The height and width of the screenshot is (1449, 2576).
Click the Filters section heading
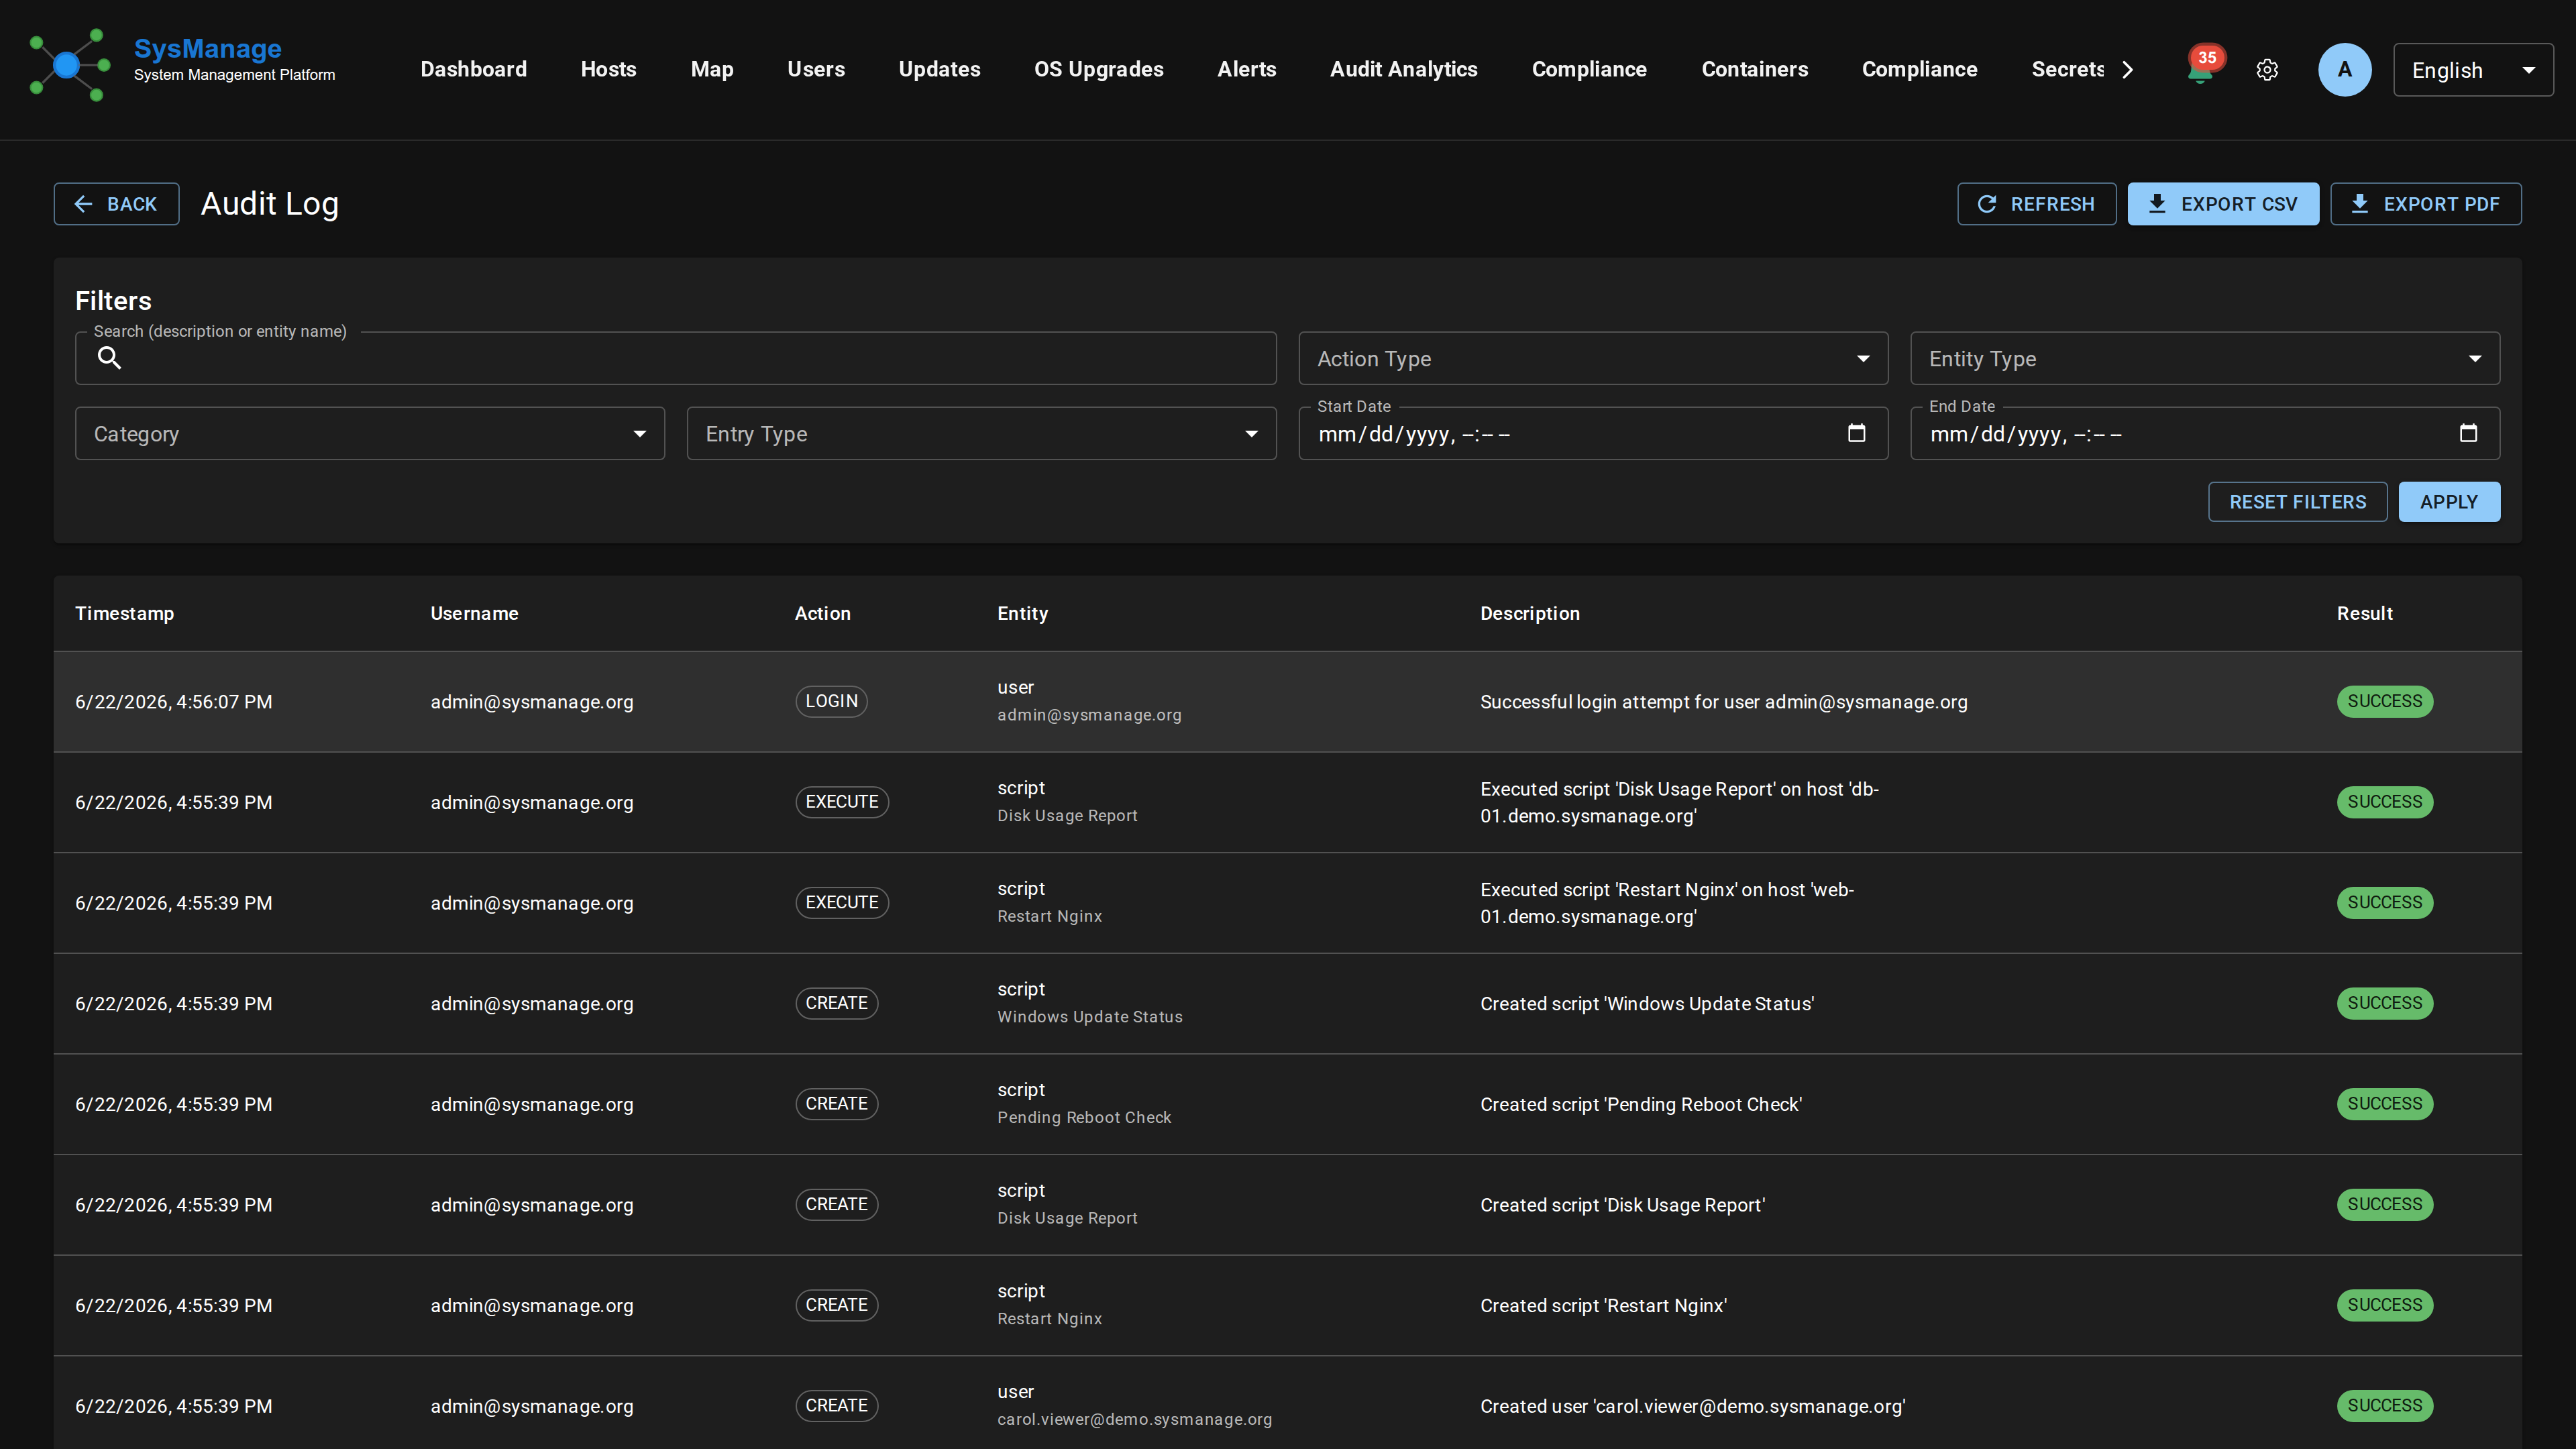click(x=113, y=301)
